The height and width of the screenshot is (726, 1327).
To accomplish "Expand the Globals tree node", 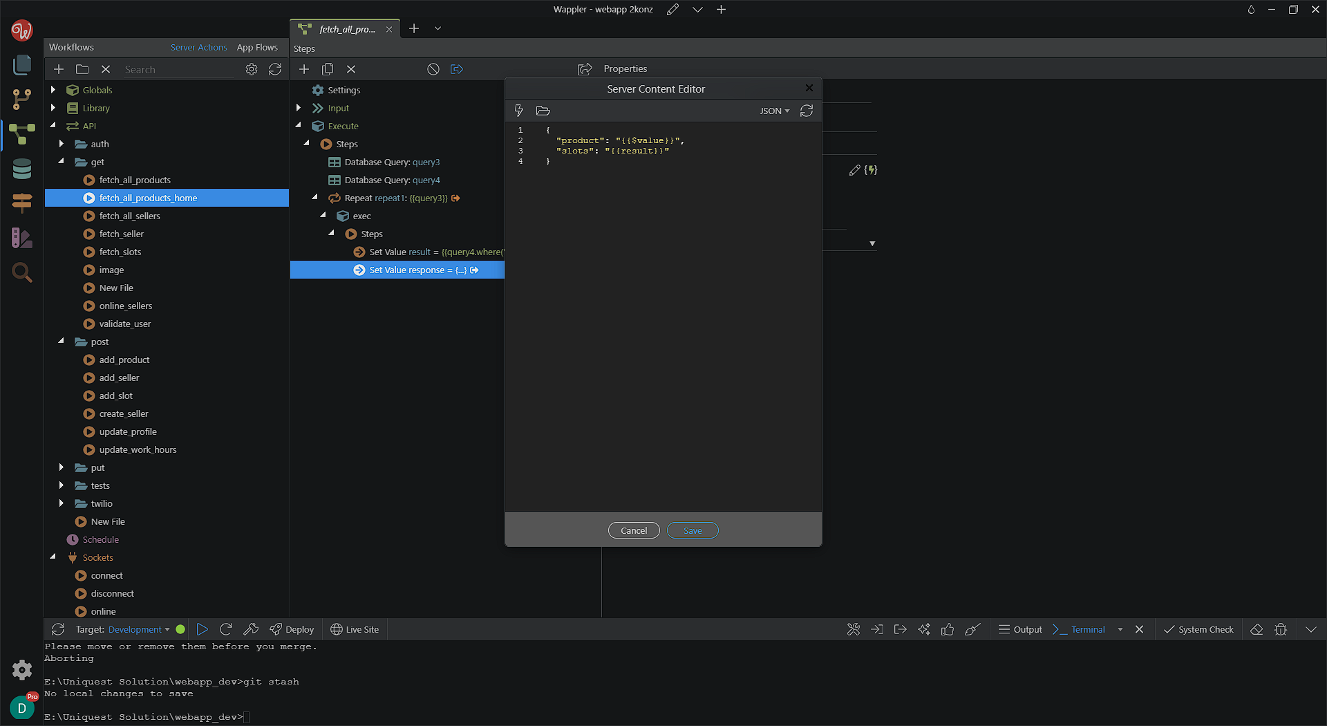I will 53,90.
